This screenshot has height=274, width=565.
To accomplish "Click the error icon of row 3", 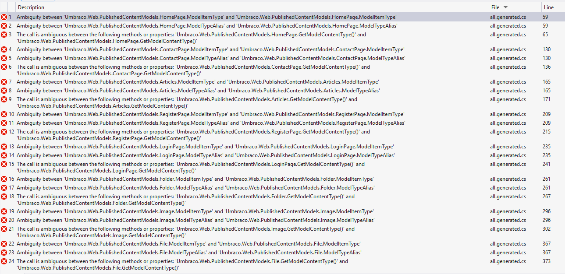I will (x=4, y=35).
